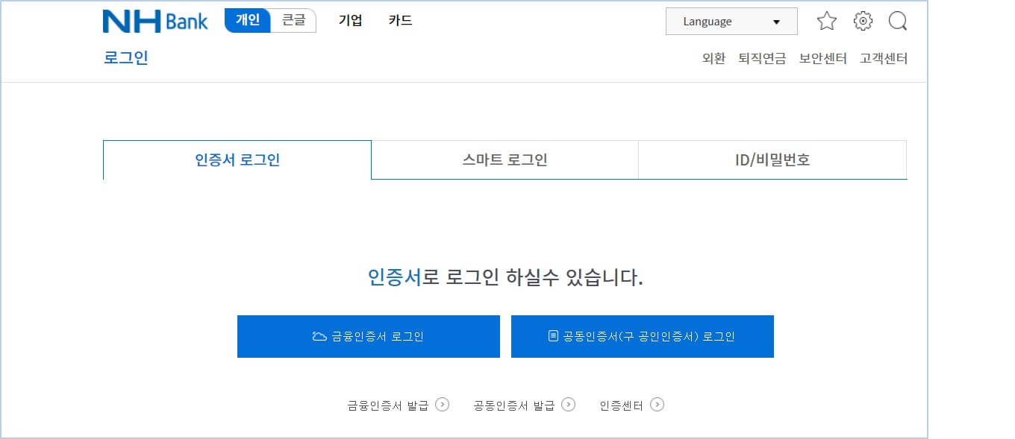
Task: Open the Language dropdown
Action: tap(731, 21)
